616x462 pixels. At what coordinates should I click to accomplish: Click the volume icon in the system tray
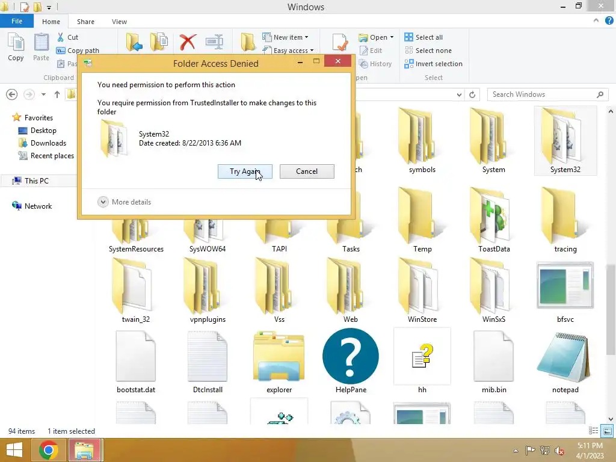click(559, 451)
